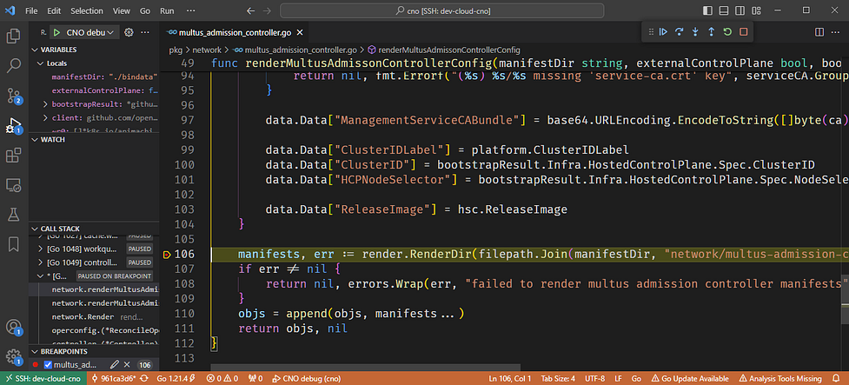
Task: Expand the Go 1048 workqueue goroutine
Action: [x=39, y=249]
